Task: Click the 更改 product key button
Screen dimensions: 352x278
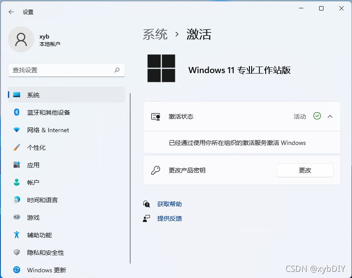Action: coord(305,170)
